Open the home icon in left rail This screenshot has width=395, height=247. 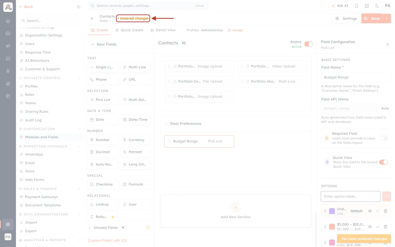[8, 21]
